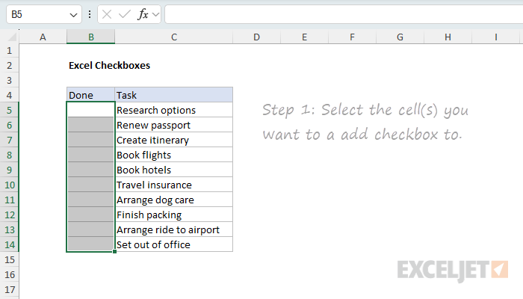Select row 7 header
Screen dimensions: 523x299
pos(9,141)
